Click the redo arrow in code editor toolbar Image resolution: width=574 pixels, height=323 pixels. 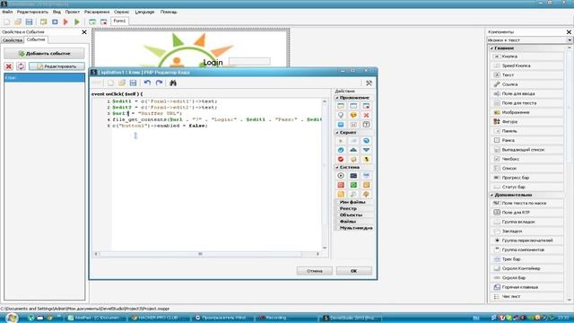pos(159,83)
